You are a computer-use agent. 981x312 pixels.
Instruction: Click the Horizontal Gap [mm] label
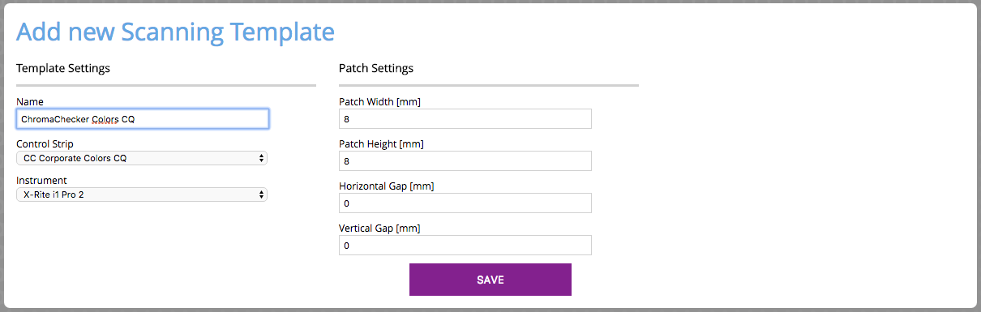click(386, 186)
